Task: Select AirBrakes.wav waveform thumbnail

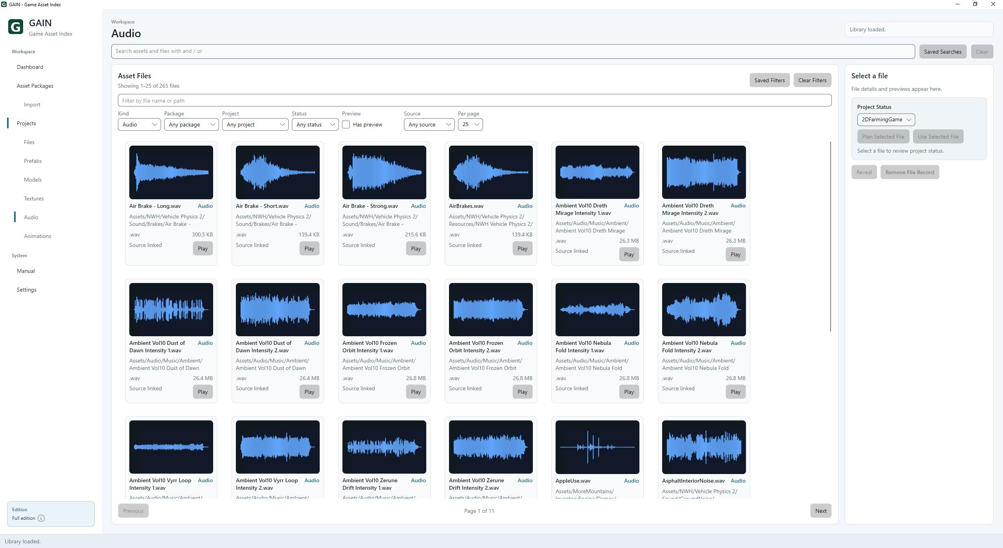Action: point(491,172)
